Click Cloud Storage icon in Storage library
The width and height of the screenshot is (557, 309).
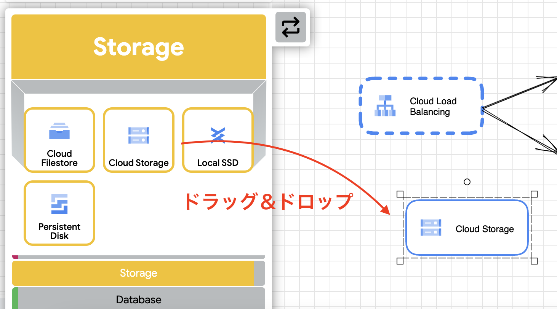[x=138, y=135]
